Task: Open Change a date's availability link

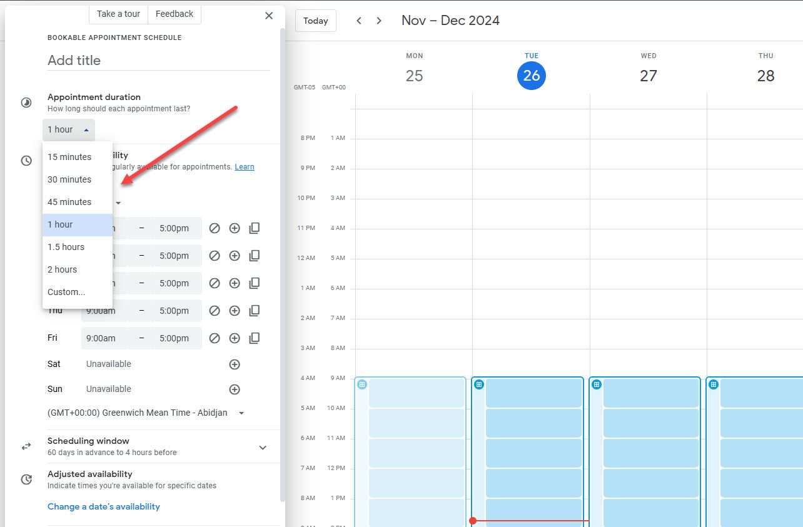Action: coord(104,506)
